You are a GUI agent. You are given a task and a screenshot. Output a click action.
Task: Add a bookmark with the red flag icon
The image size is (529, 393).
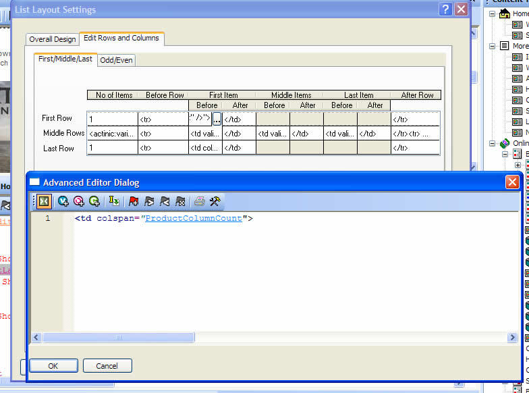pyautogui.click(x=134, y=201)
